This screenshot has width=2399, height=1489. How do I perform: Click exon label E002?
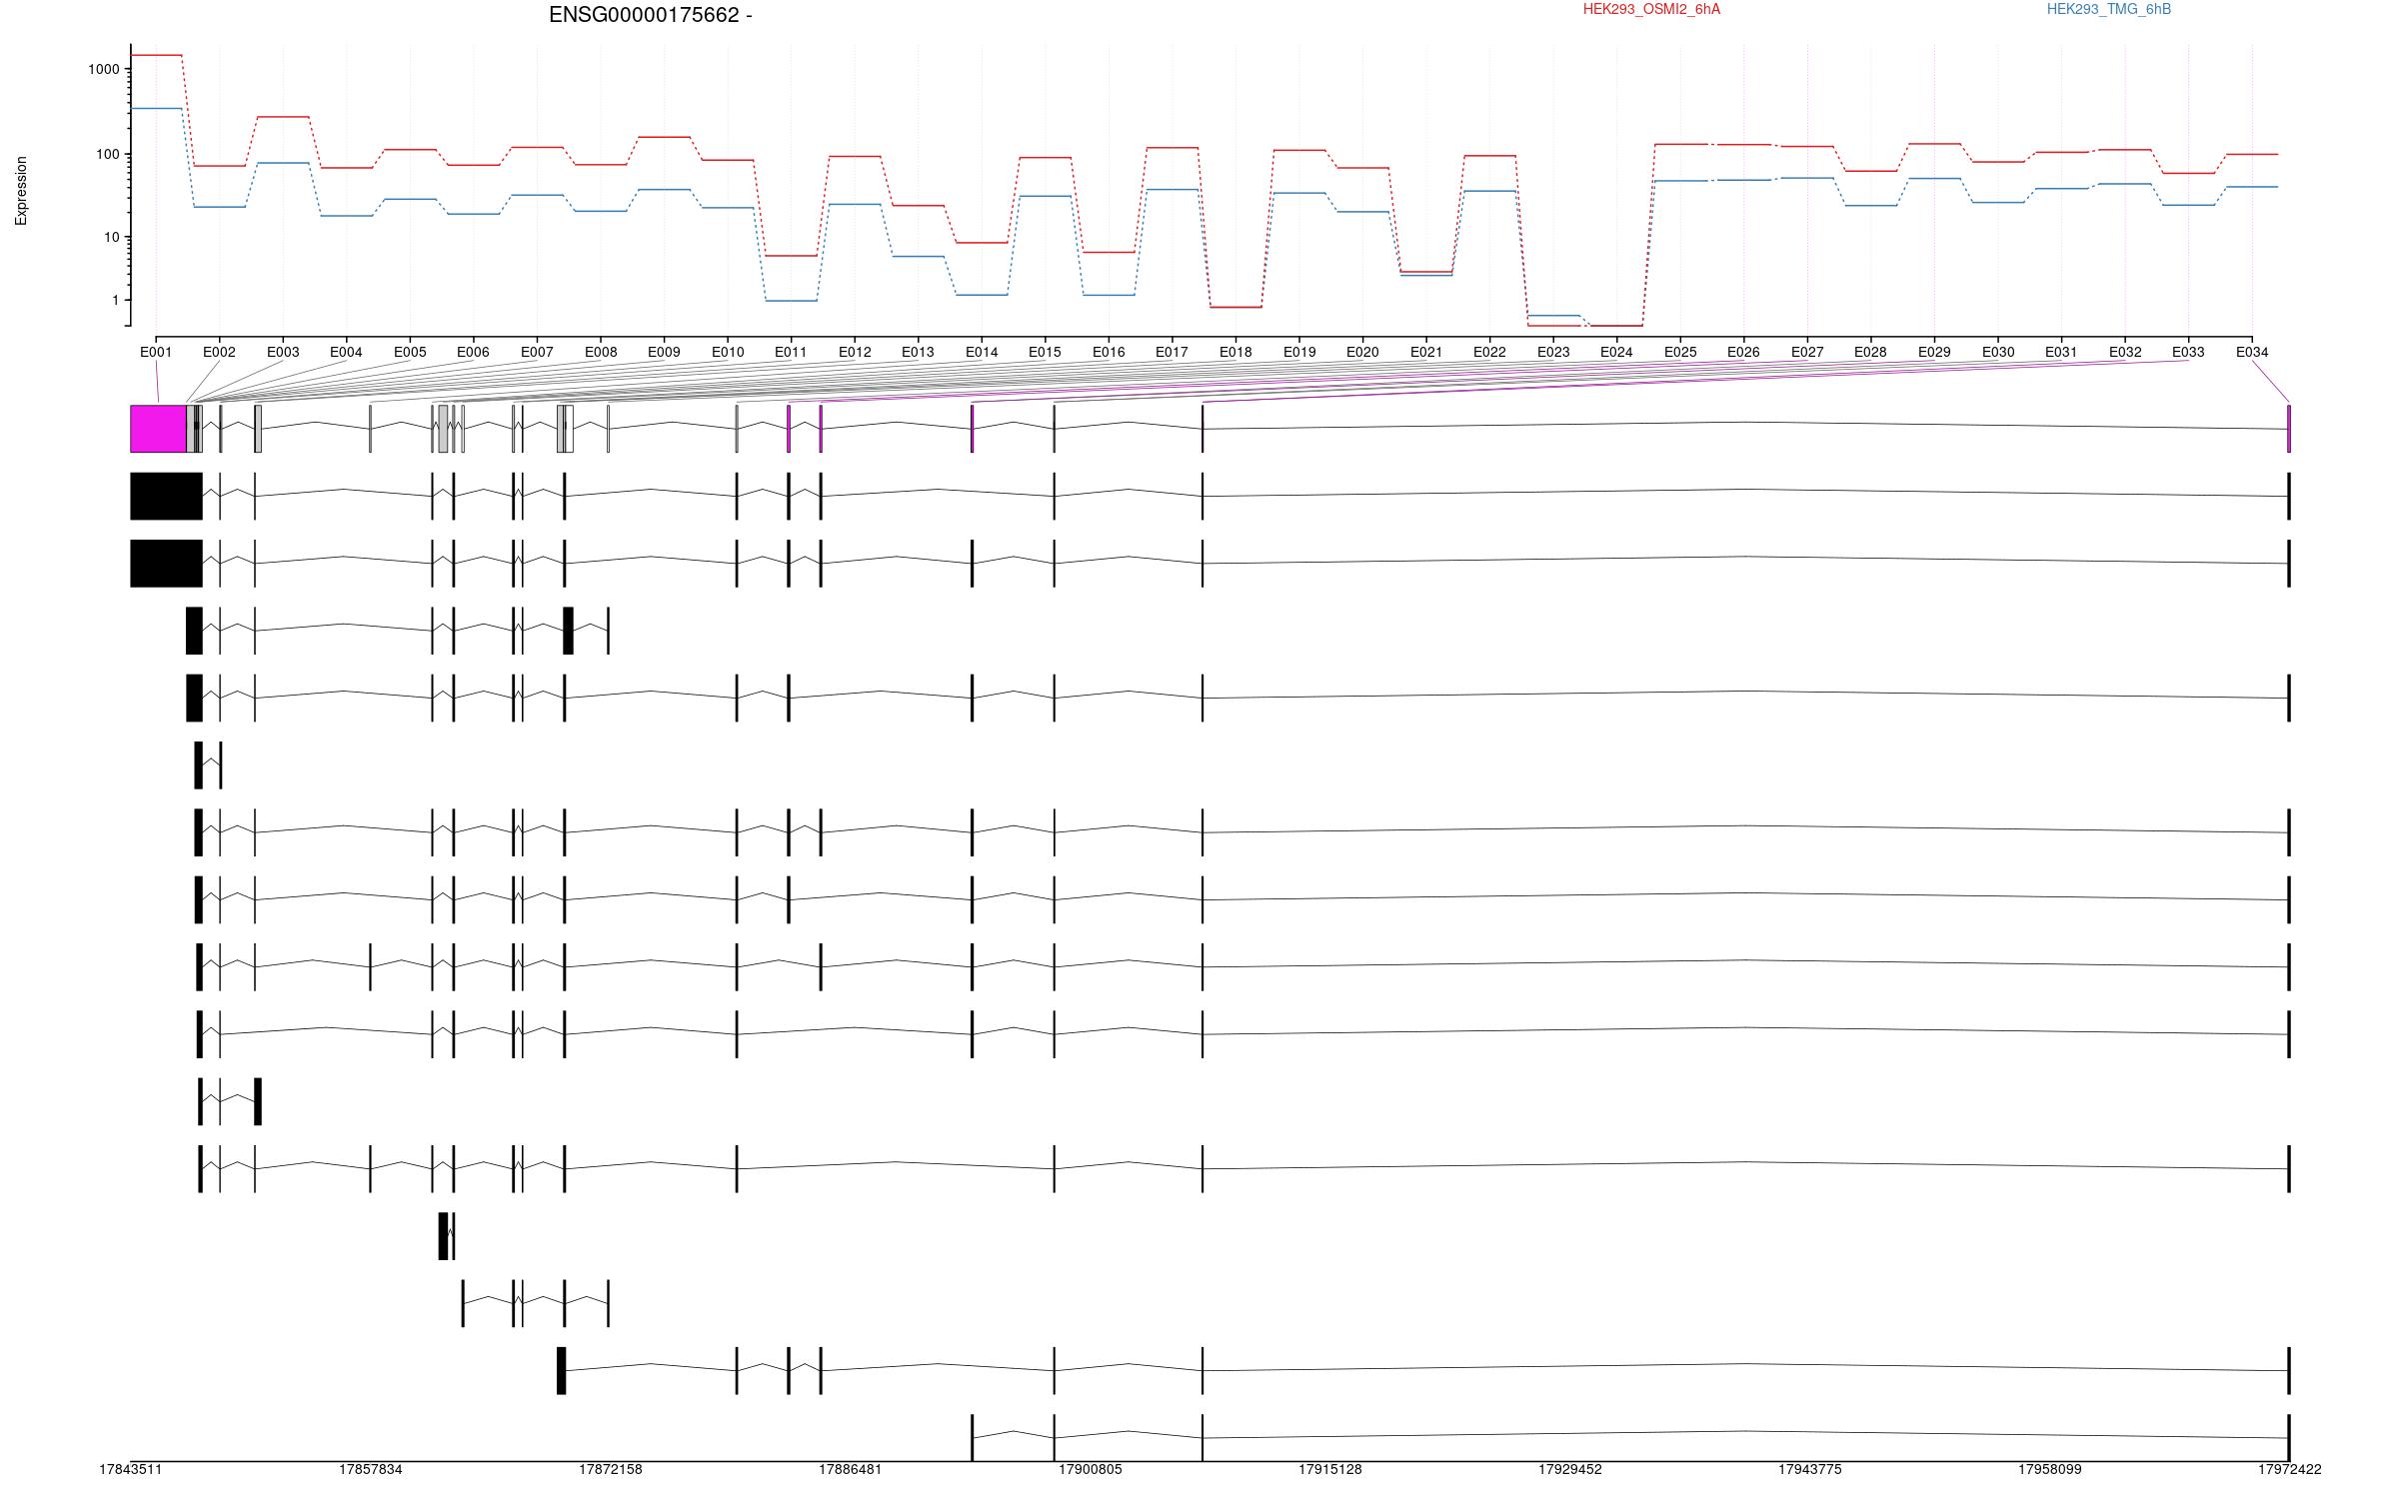point(219,352)
